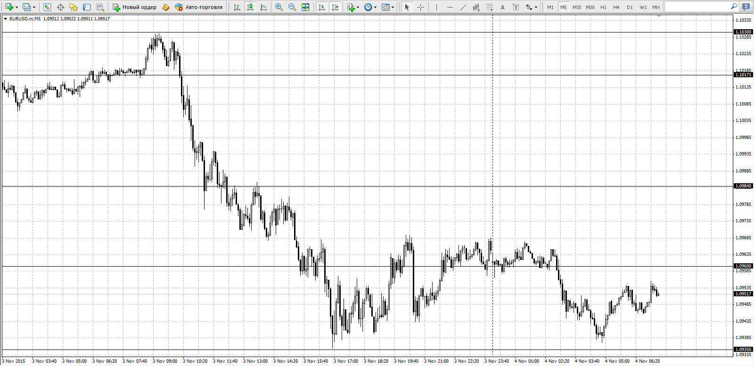Click the EURUSD.m,M5 chart title arrow
This screenshot has width=754, height=366.
pos(5,19)
